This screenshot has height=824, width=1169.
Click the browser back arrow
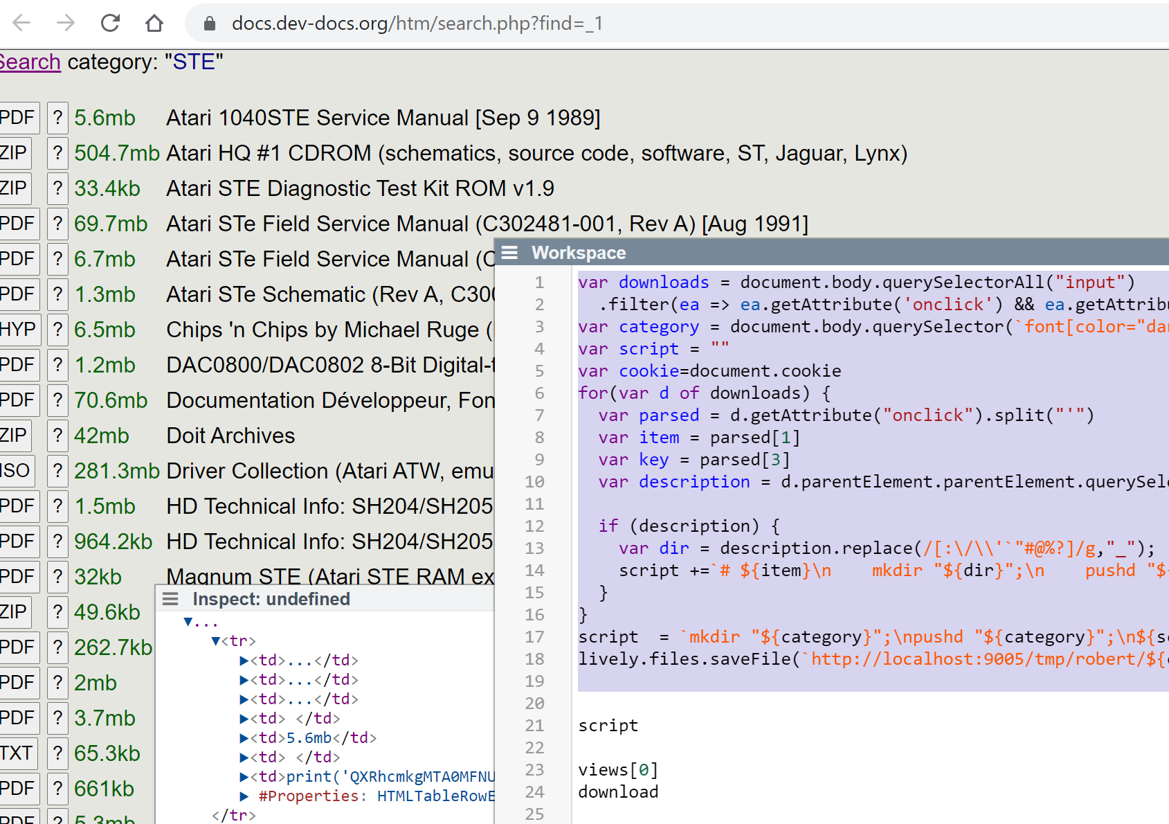click(x=22, y=24)
